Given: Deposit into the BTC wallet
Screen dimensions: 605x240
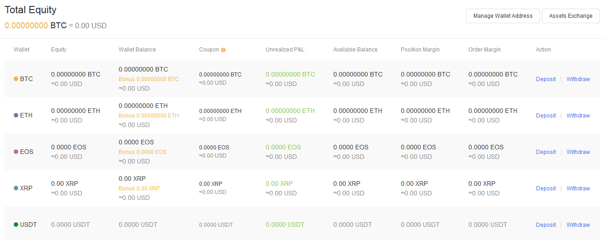Looking at the screenshot, I should pos(546,79).
